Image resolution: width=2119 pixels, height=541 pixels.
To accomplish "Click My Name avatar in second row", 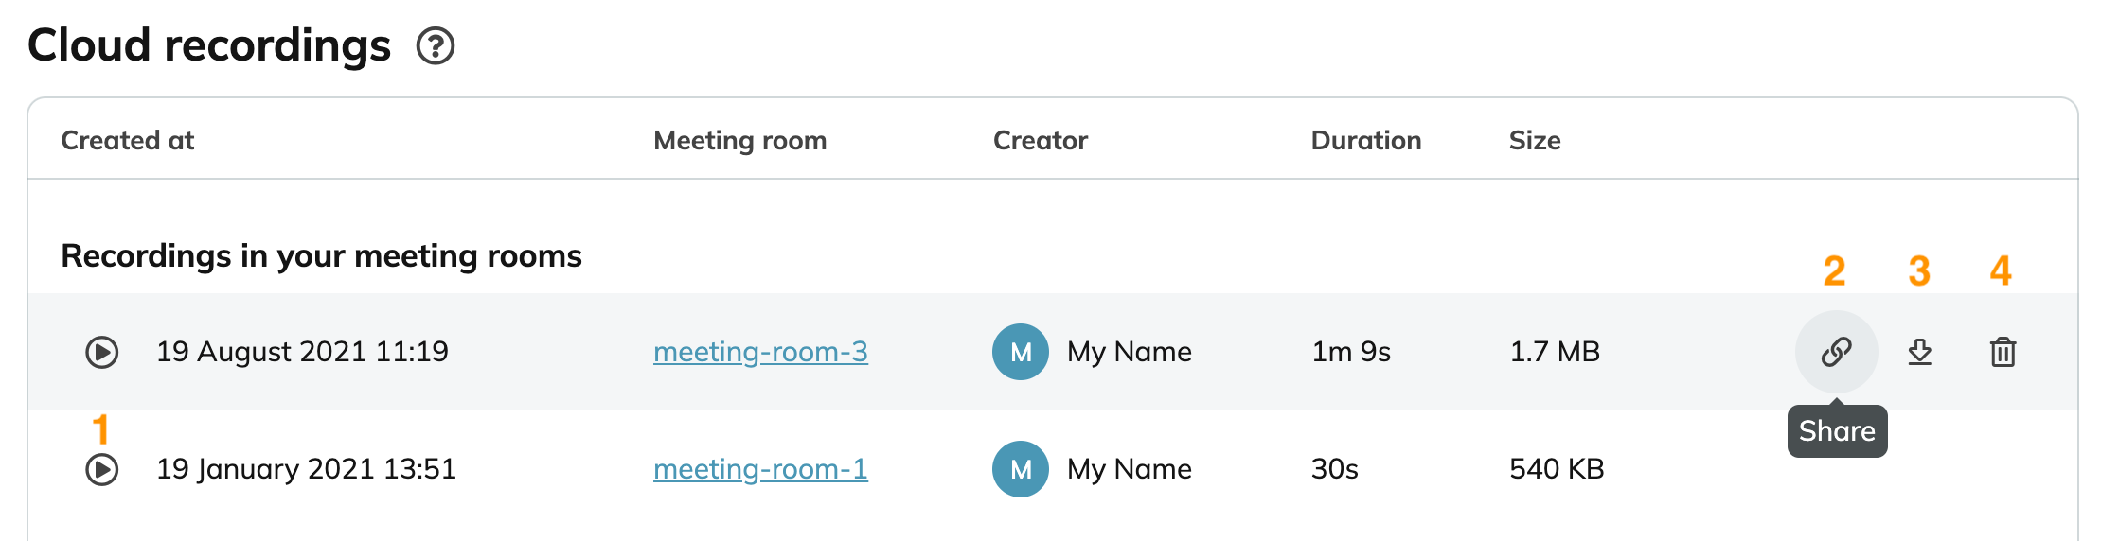I will click(1021, 469).
